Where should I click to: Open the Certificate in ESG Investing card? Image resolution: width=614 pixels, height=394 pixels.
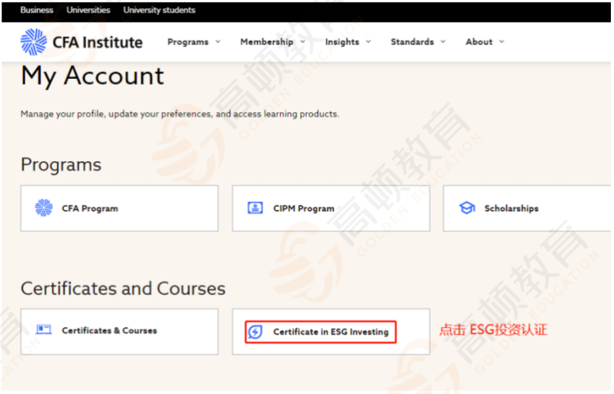(x=331, y=332)
